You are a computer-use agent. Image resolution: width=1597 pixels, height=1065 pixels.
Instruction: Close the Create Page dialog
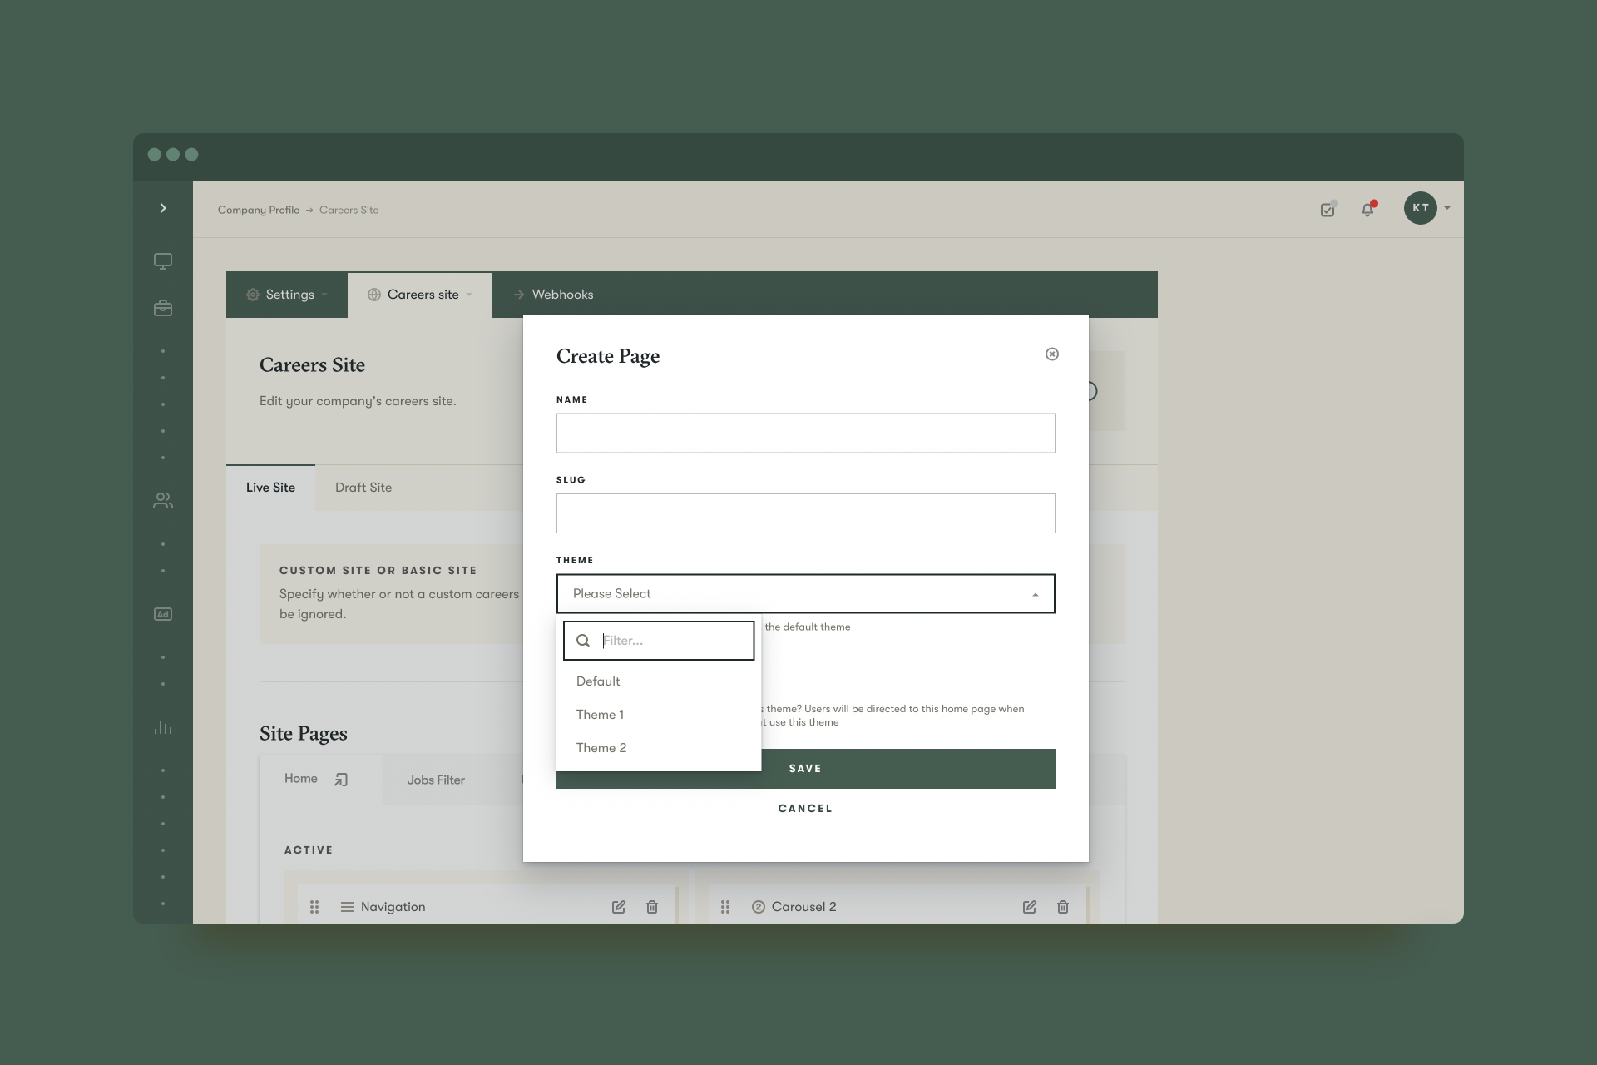[x=1051, y=354]
